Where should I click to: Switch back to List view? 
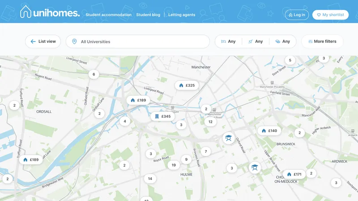pyautogui.click(x=43, y=42)
